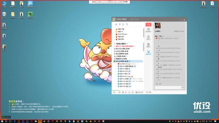Click the presenter avatar thumbnail
This screenshot has height=123, width=219.
tap(158, 26)
